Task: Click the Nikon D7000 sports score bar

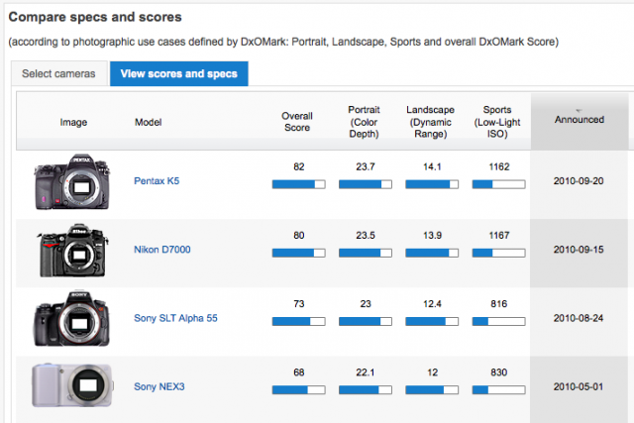Action: tap(499, 254)
